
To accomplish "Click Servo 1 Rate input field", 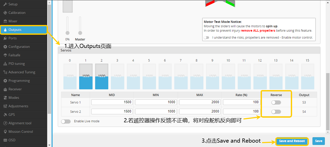I will click(241, 102).
